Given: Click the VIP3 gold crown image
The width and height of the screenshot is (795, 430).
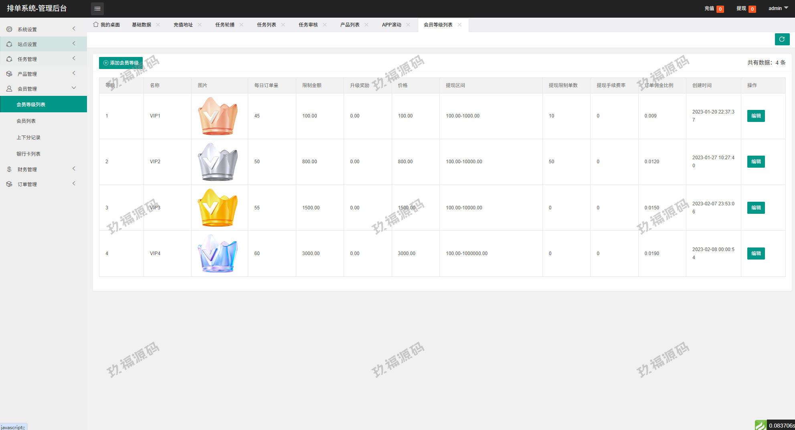Looking at the screenshot, I should pyautogui.click(x=218, y=208).
